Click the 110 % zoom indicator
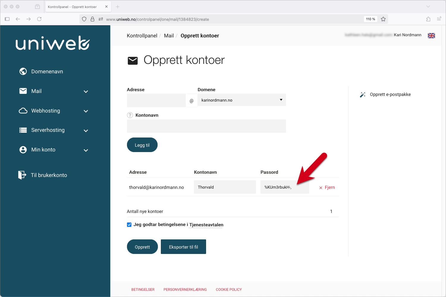 [370, 19]
